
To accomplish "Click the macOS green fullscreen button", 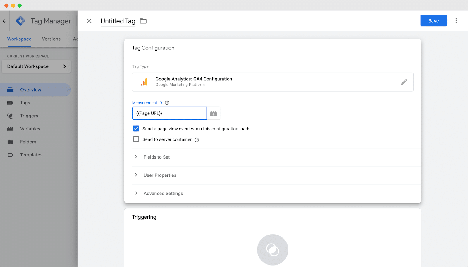I will (20, 6).
